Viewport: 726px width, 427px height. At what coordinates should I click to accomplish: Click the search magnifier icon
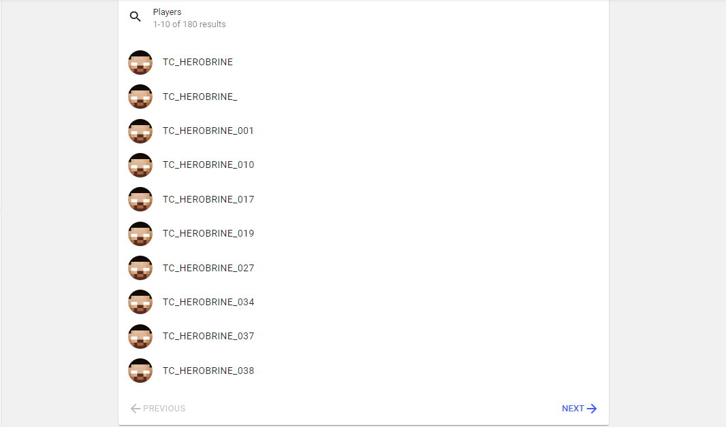136,16
